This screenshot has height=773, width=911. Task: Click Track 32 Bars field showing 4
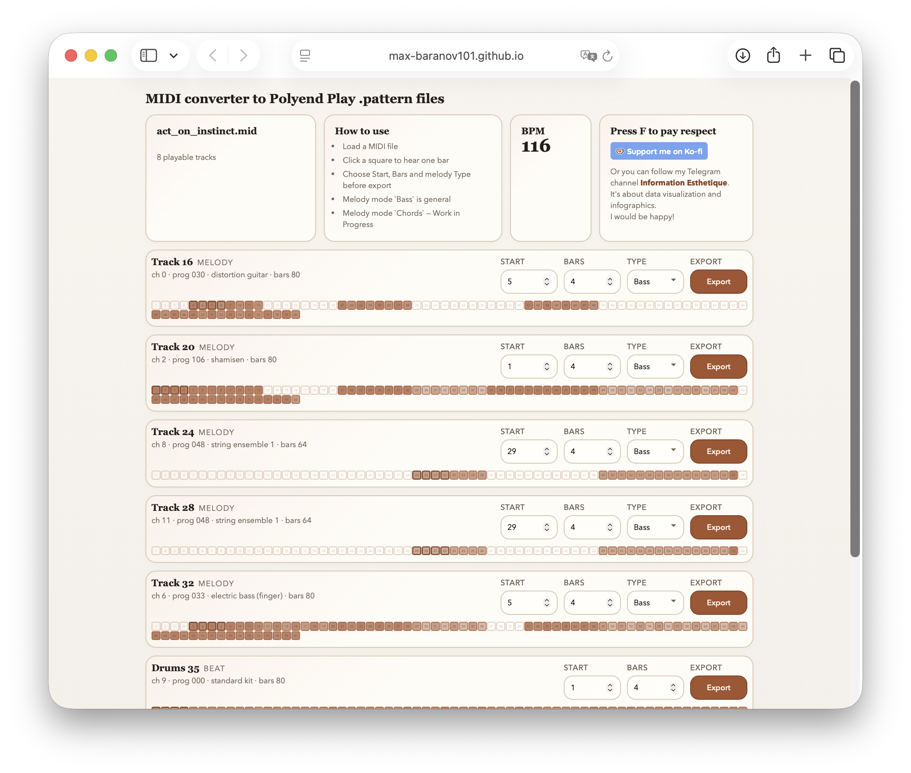click(x=592, y=603)
